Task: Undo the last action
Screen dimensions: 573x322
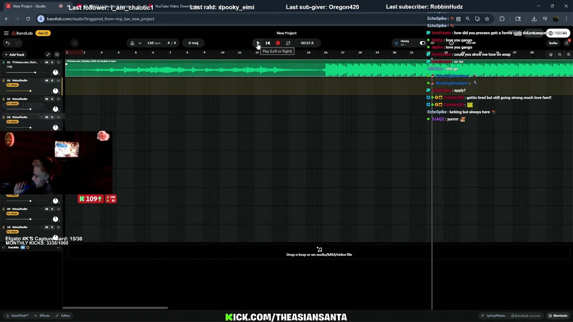Action: pyautogui.click(x=8, y=43)
